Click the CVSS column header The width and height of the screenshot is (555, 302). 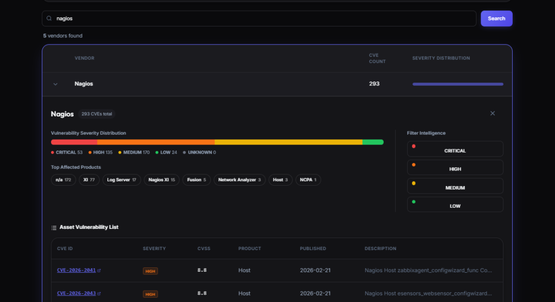[204, 248]
